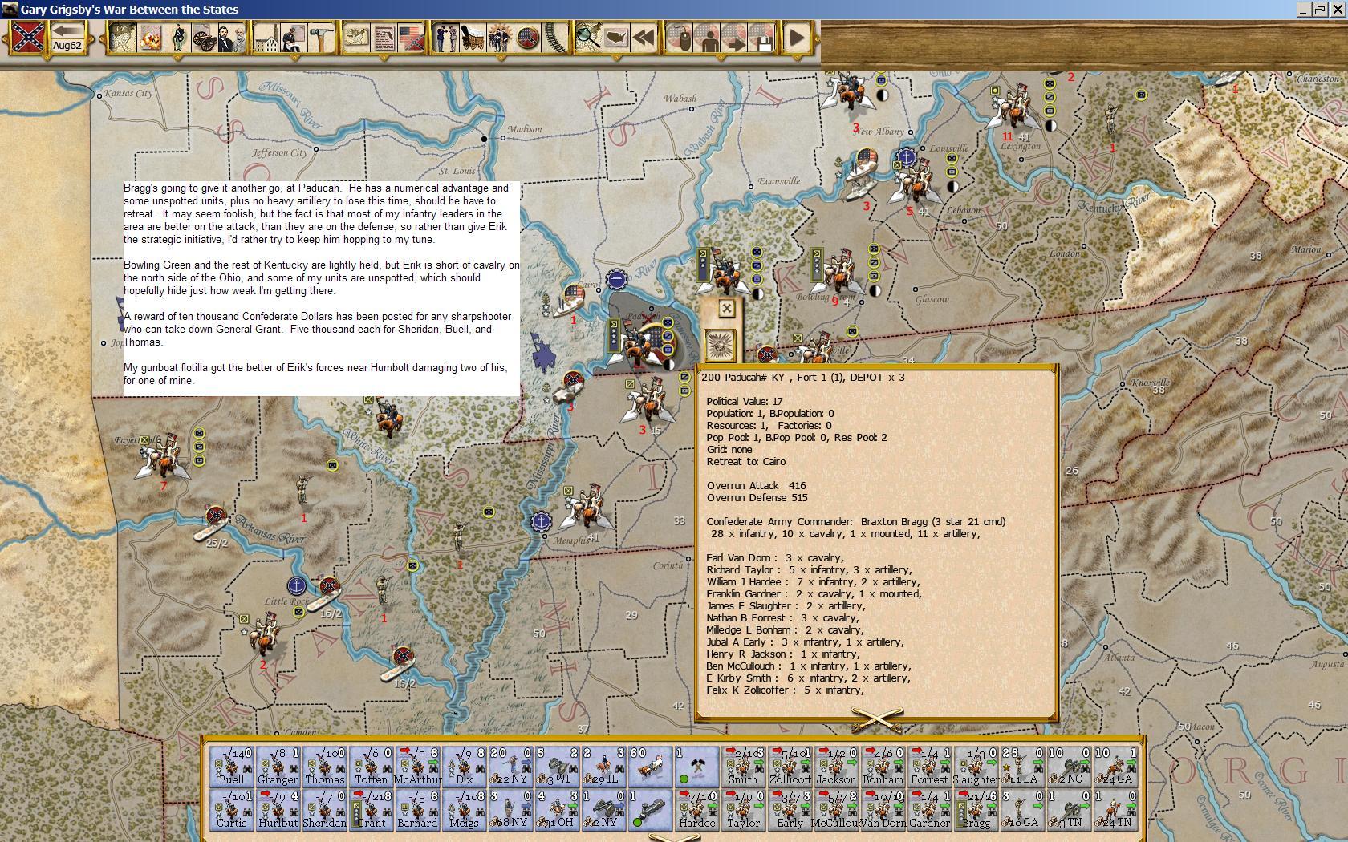Click the two soldiers facing off icon
The height and width of the screenshot is (842, 1348).
(446, 38)
